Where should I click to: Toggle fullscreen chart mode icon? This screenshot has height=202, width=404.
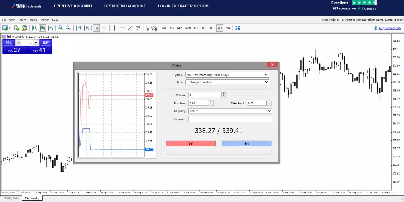(238, 28)
